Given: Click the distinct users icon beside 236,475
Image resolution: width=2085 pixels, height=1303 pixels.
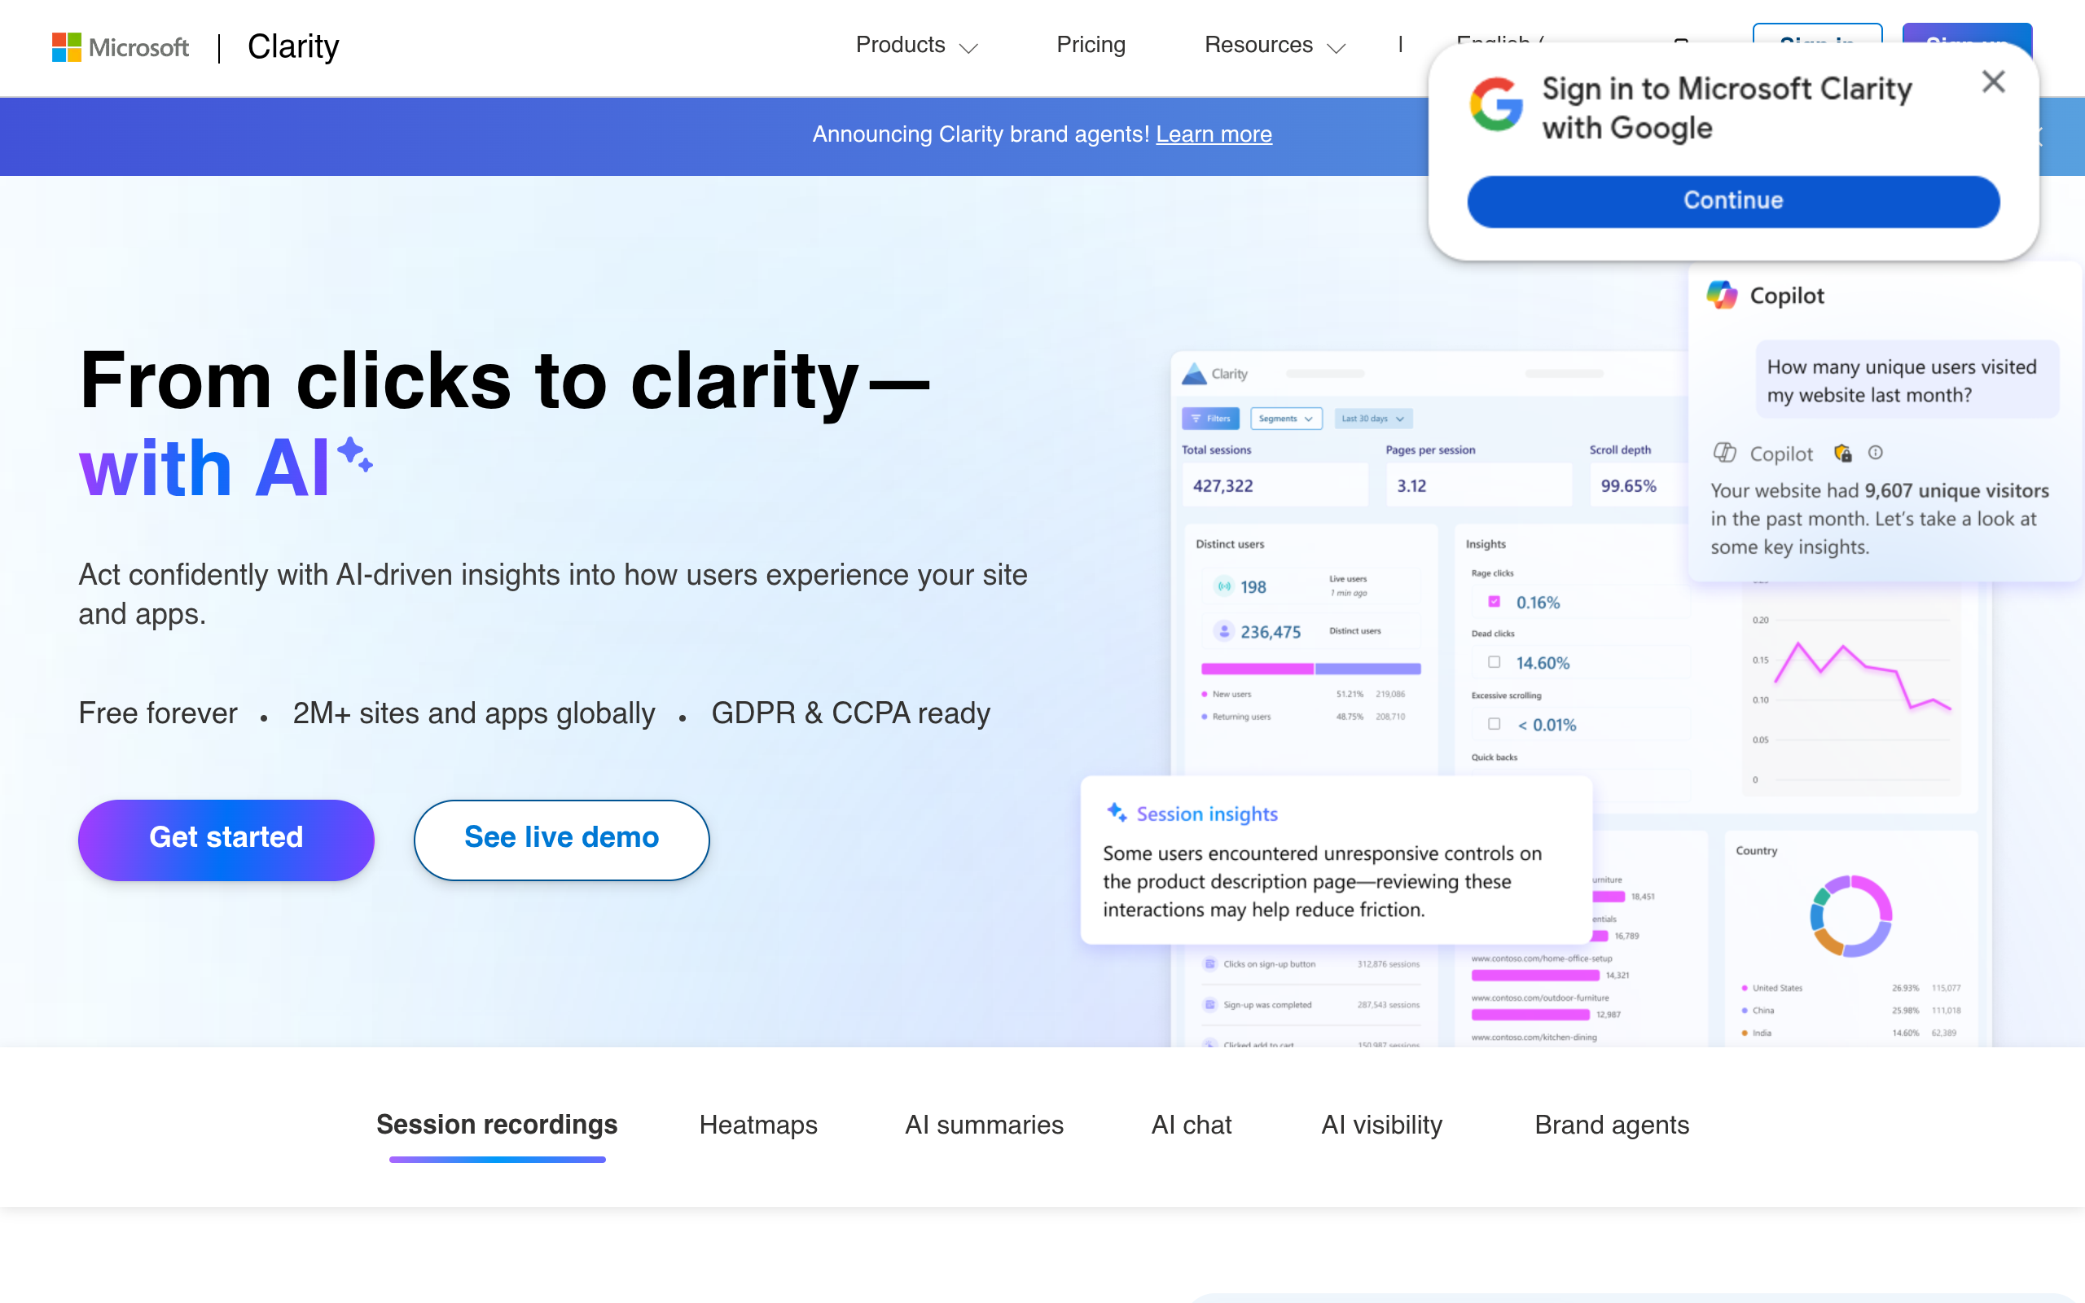Looking at the screenshot, I should [1223, 631].
